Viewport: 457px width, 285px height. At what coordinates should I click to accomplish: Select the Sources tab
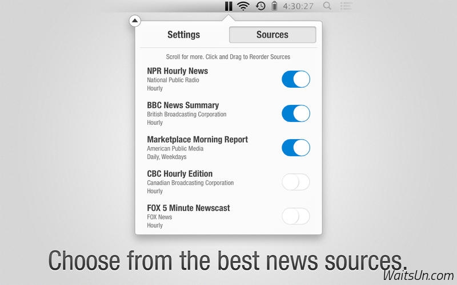click(x=272, y=35)
